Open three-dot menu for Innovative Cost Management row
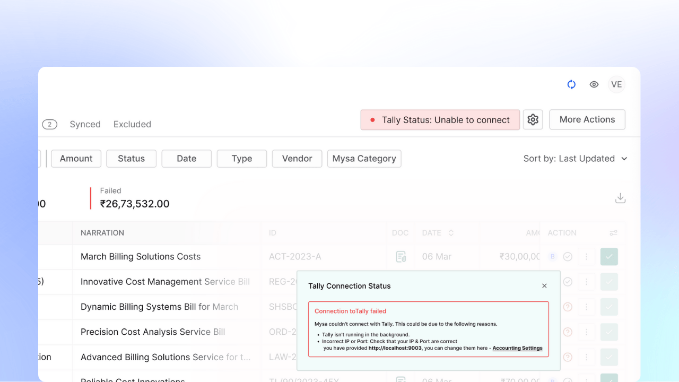 pyautogui.click(x=587, y=282)
